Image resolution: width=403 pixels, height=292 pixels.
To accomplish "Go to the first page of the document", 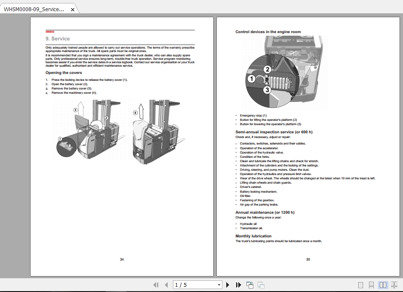I will (155, 285).
